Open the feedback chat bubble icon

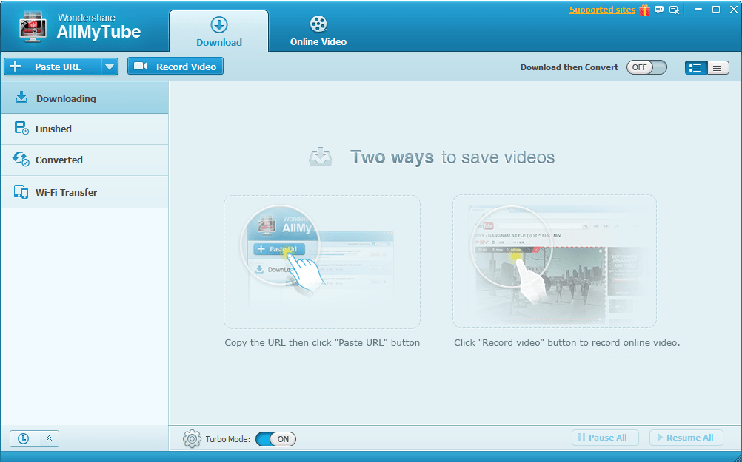click(x=659, y=10)
